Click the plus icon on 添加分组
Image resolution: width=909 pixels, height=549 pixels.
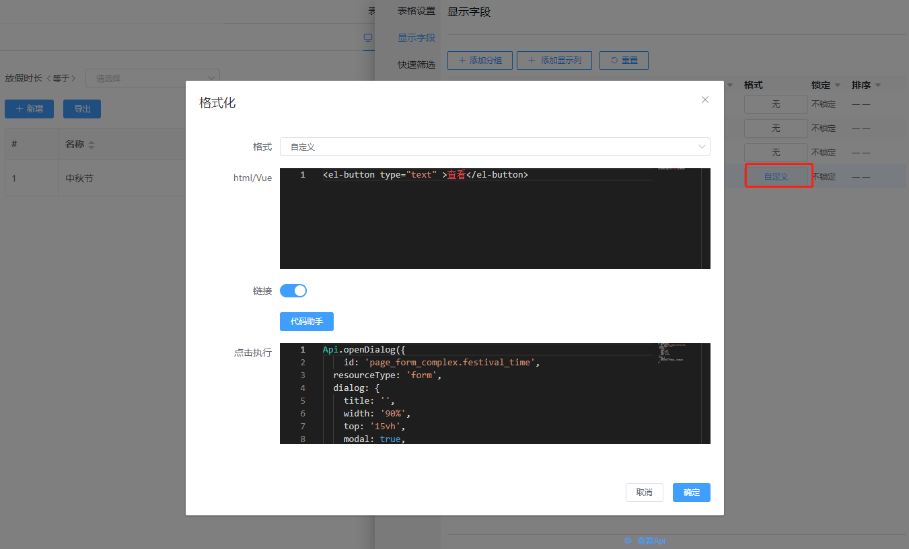point(462,61)
